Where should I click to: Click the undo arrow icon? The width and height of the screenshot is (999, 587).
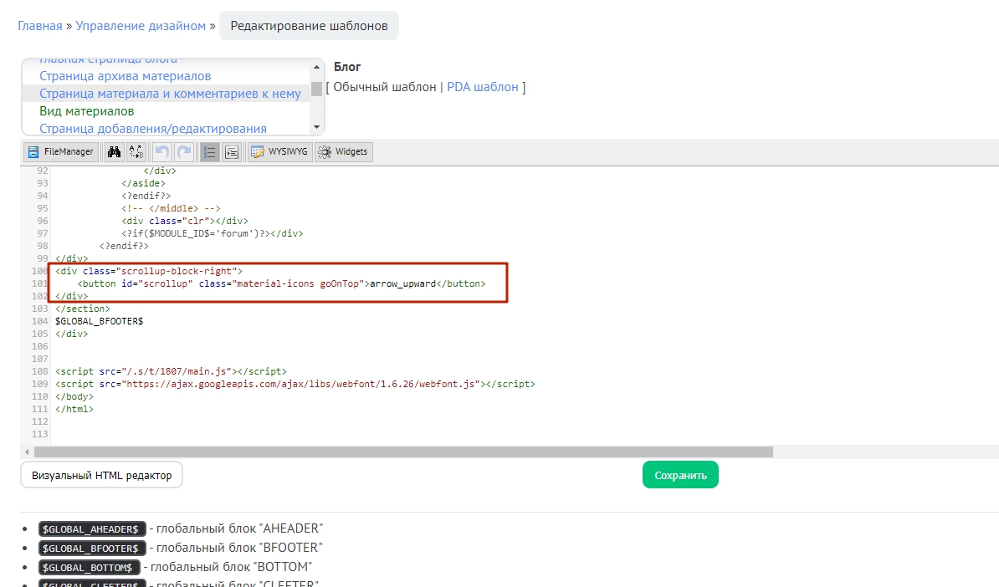click(162, 152)
